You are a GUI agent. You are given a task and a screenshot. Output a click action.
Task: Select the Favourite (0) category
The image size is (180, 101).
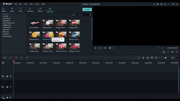7,36
